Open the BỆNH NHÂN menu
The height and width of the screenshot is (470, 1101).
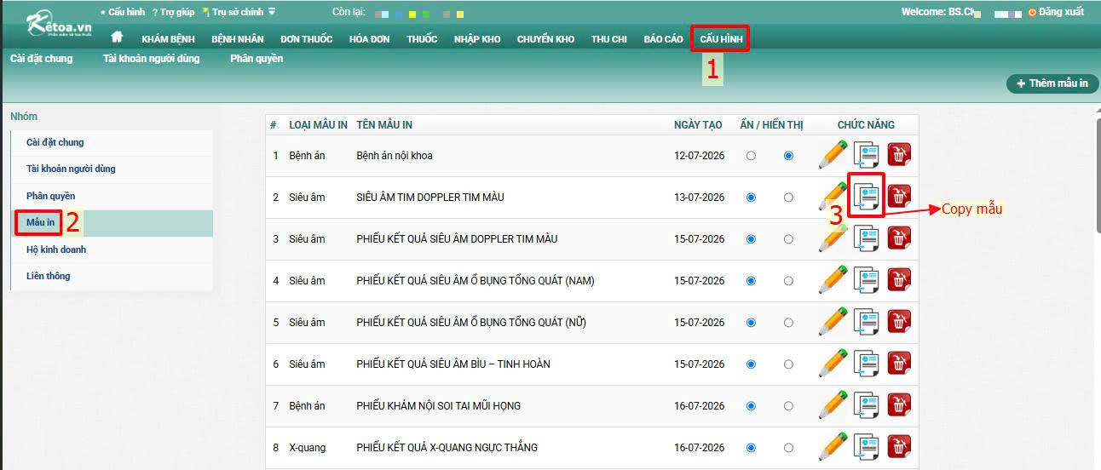coord(238,39)
